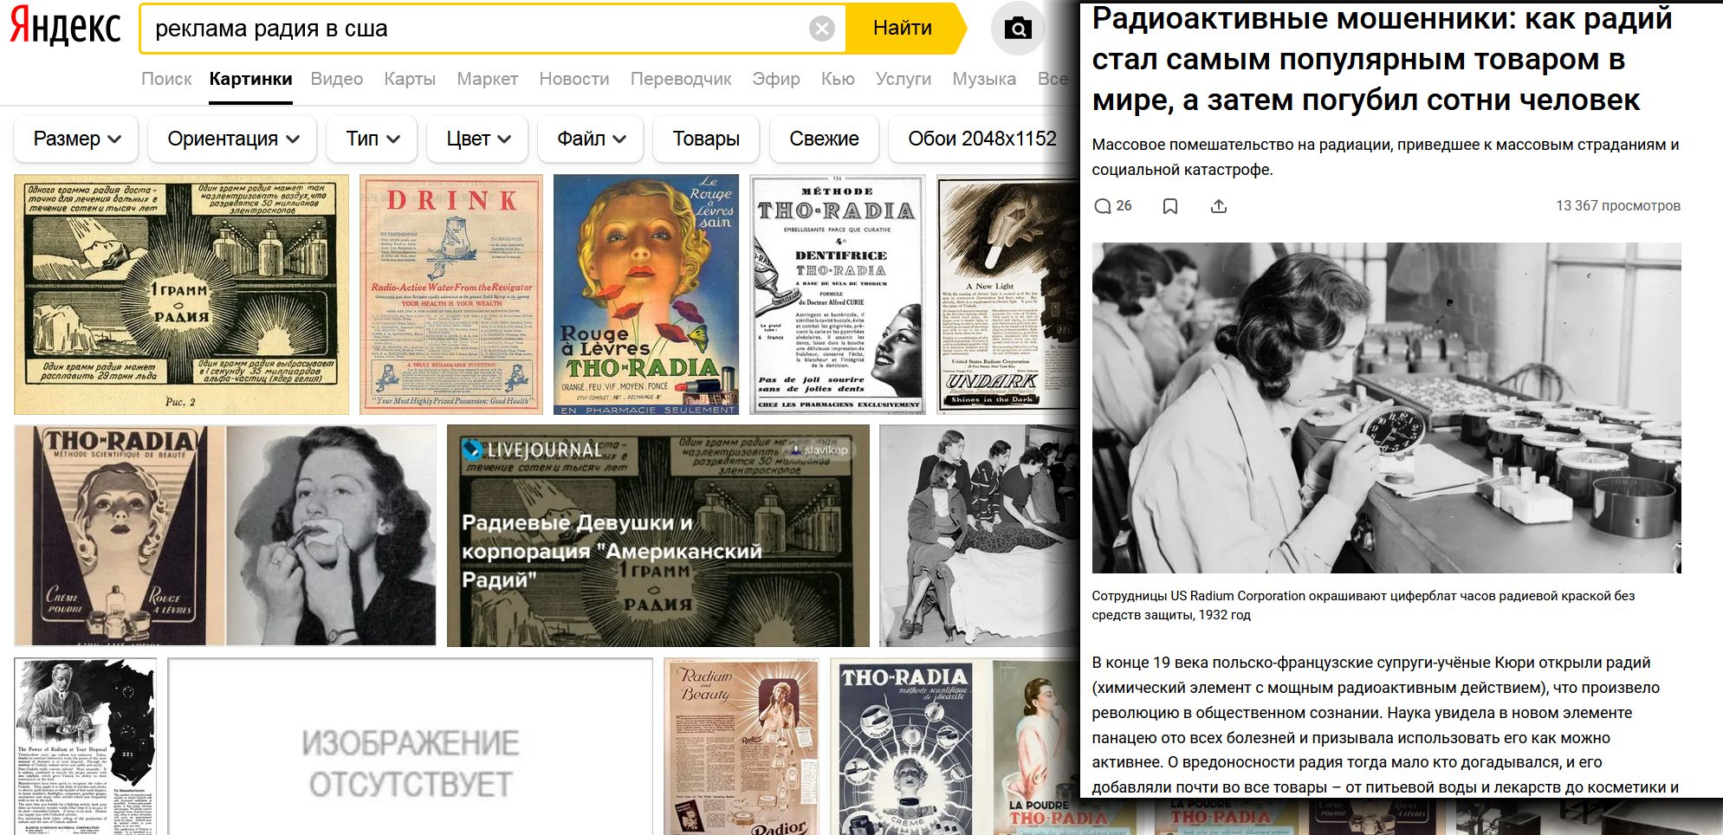Open the Кью tab
The image size is (1723, 835).
838,79
